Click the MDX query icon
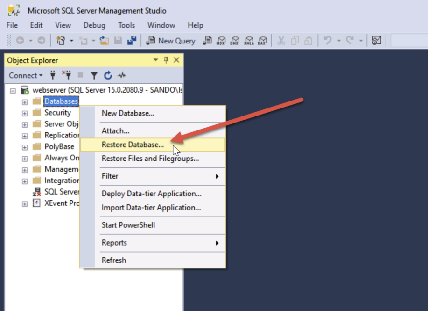 coord(221,41)
